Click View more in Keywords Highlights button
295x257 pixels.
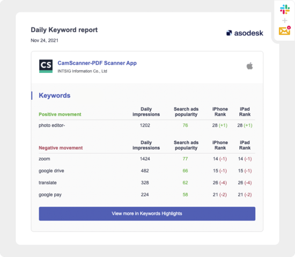[x=147, y=214]
